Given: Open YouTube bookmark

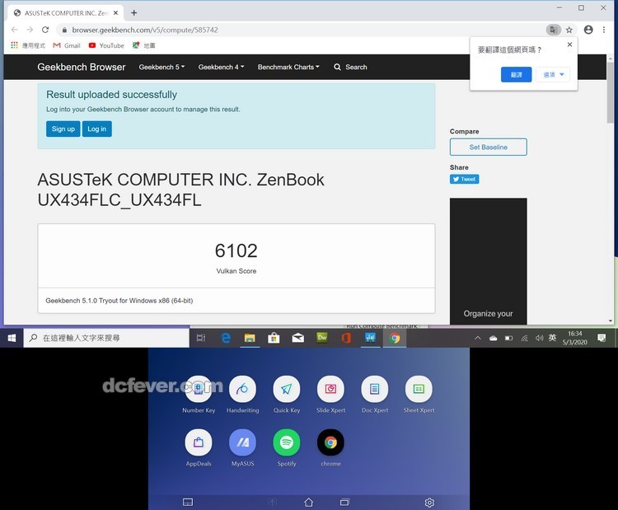Looking at the screenshot, I should pos(106,45).
